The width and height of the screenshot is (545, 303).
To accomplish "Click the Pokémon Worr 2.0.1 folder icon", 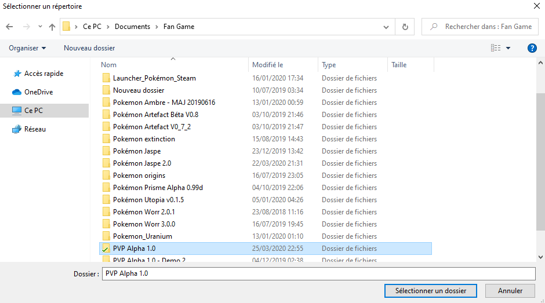I will [x=106, y=211].
